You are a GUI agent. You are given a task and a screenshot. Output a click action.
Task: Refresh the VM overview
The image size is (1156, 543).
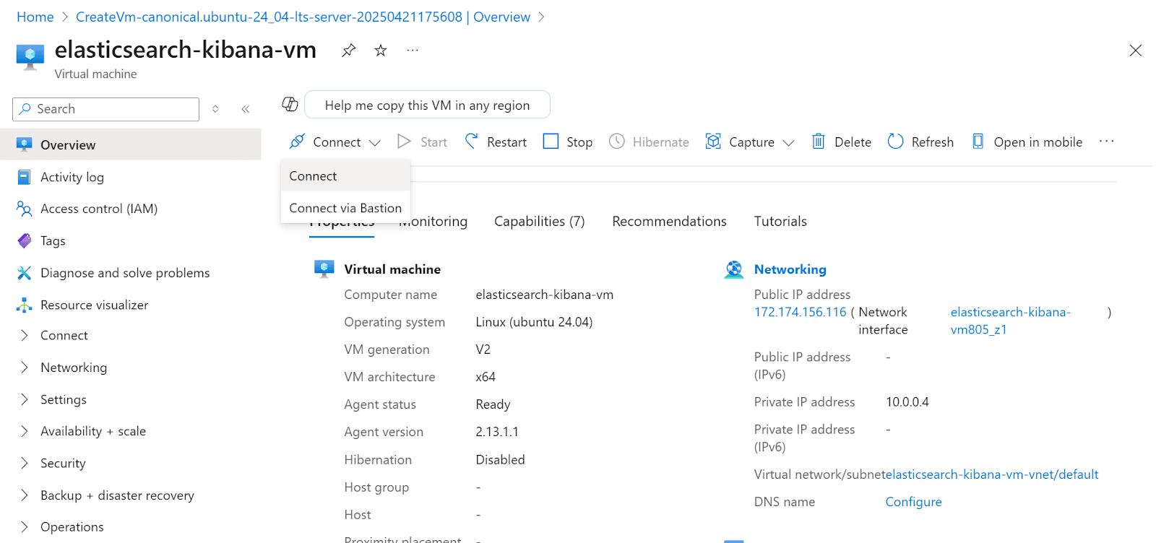tap(920, 142)
